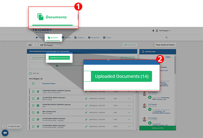Tick the checkbox beside Document Name header
The image size is (203, 138).
tap(33, 83)
